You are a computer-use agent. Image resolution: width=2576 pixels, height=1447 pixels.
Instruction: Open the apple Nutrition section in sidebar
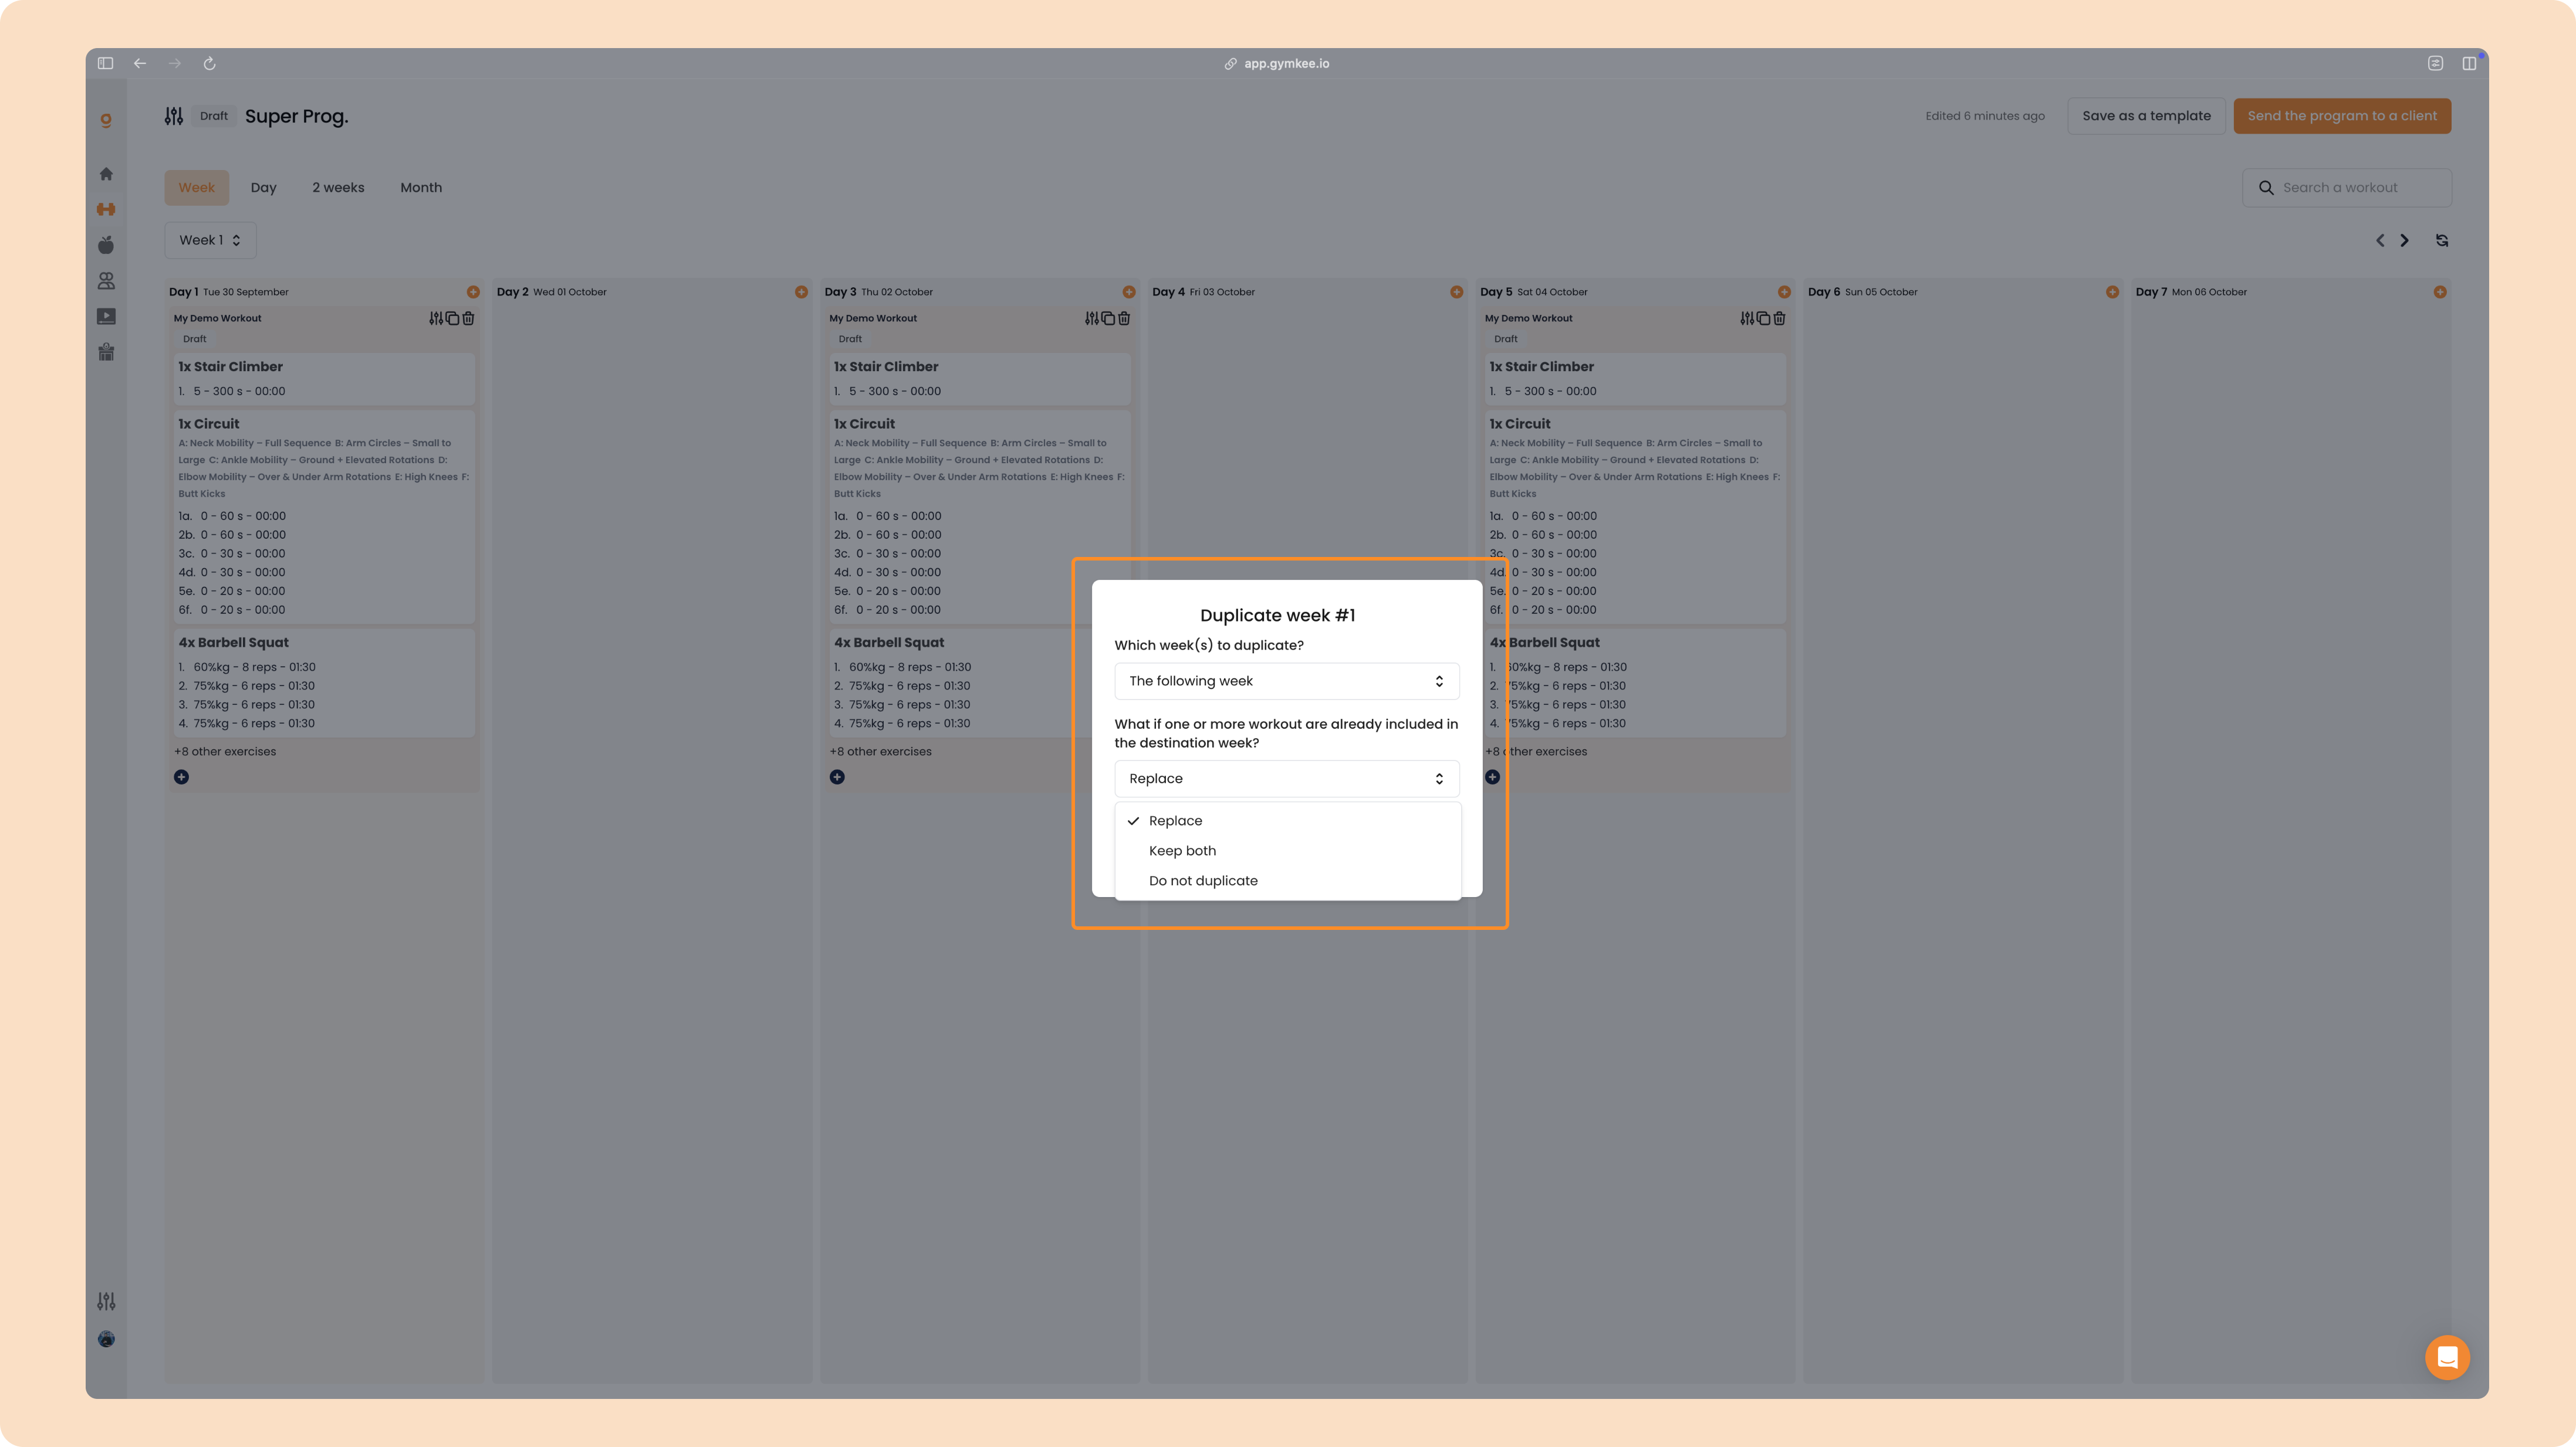pyautogui.click(x=106, y=245)
